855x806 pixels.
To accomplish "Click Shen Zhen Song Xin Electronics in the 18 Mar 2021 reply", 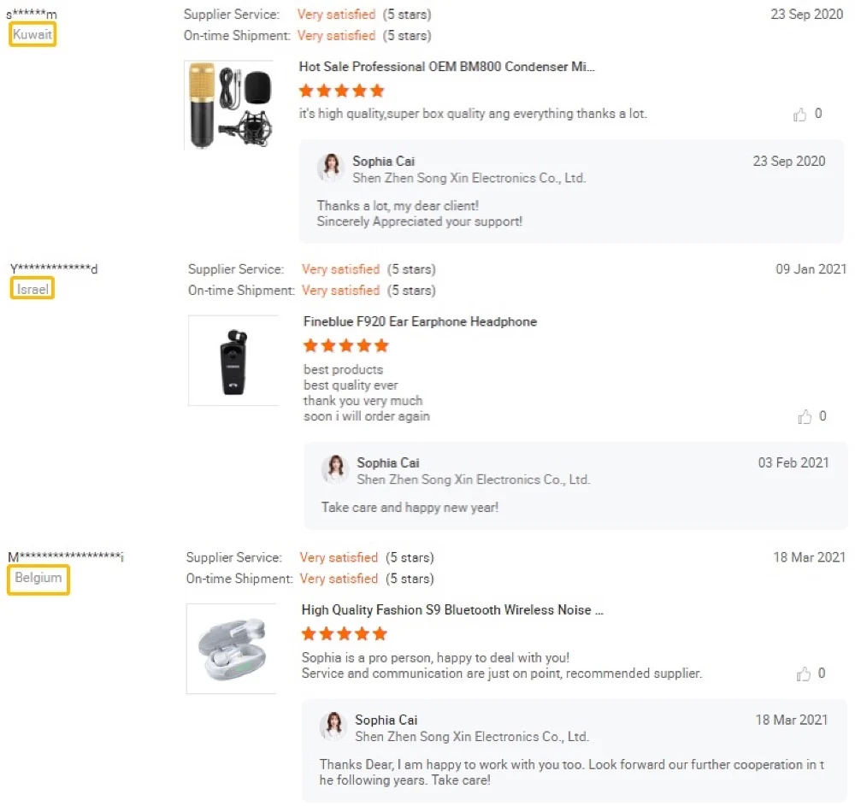I will (x=471, y=737).
